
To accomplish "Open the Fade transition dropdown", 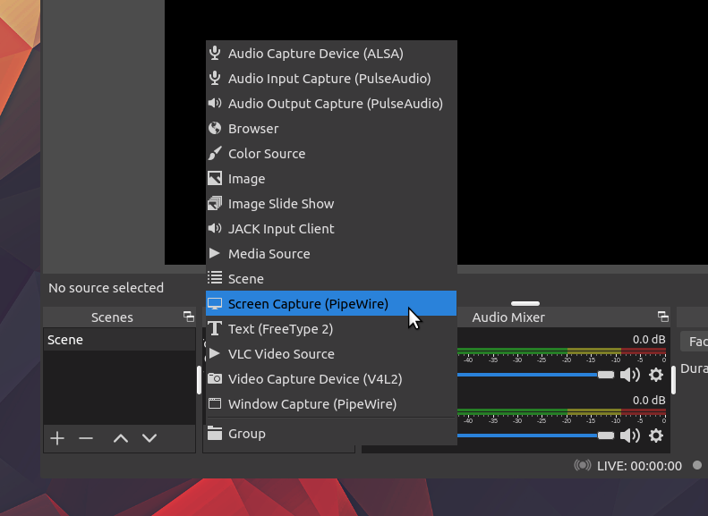I will coord(695,342).
